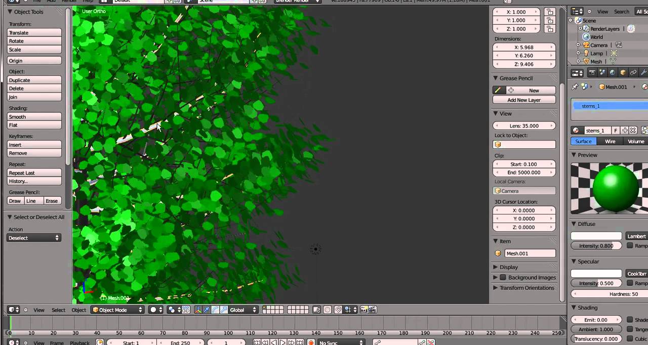Open the 3D viewport Select menu

point(58,310)
